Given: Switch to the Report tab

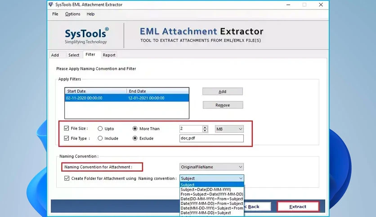Looking at the screenshot, I should point(109,55).
